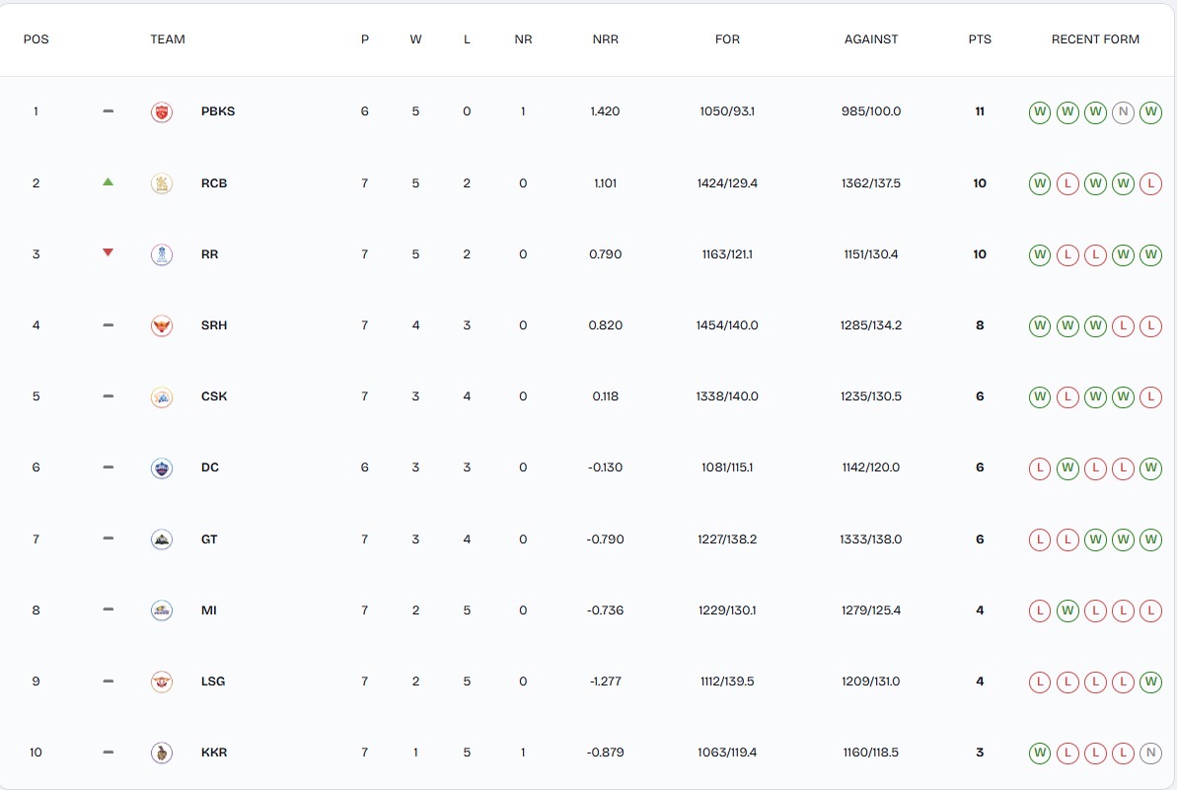Click the MI team logo

pyautogui.click(x=162, y=610)
